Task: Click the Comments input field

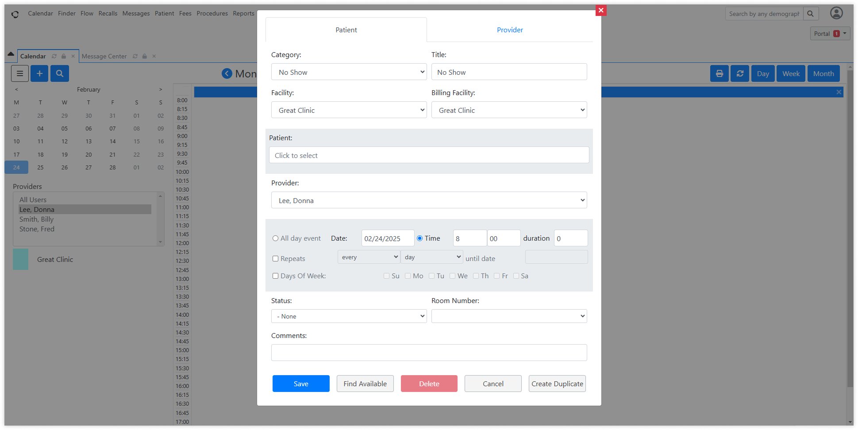Action: coord(429,353)
